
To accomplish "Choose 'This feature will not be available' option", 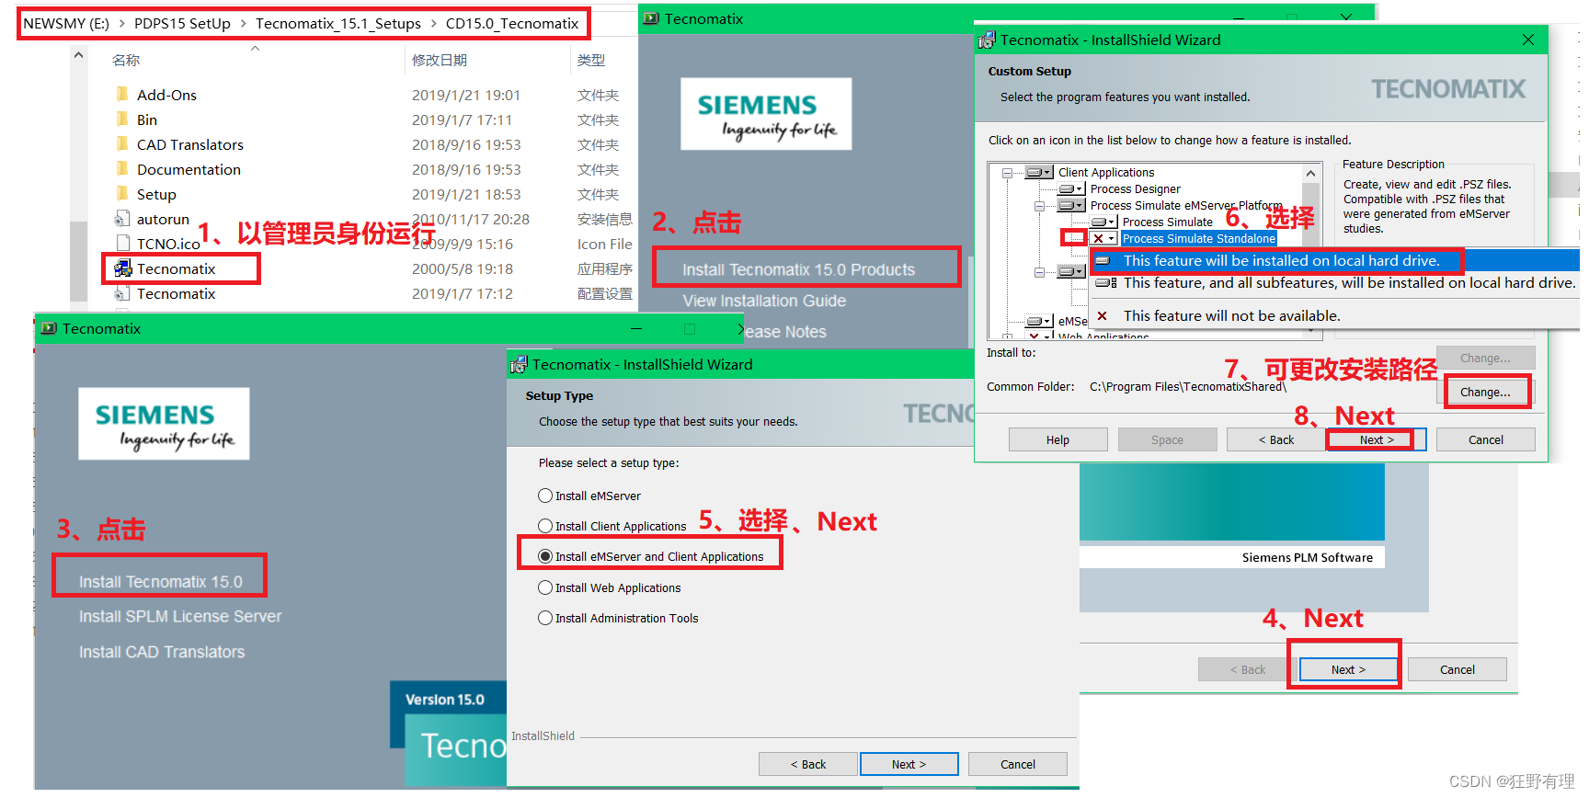I will pyautogui.click(x=1335, y=316).
